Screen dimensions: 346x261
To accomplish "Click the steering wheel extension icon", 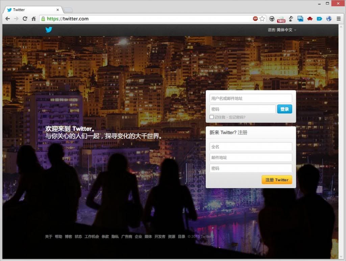I will (272, 19).
